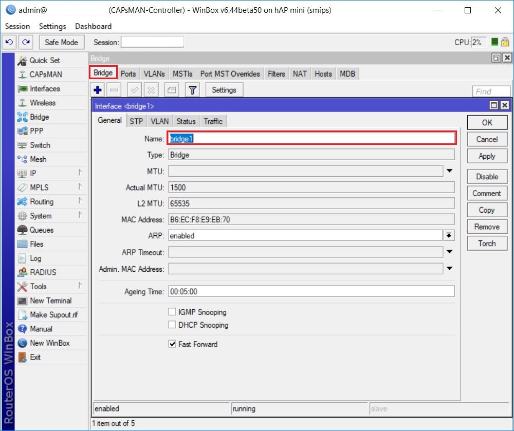Uncheck the Fast Forward checkbox
Viewport: 514px width, 431px height.
tap(172, 344)
